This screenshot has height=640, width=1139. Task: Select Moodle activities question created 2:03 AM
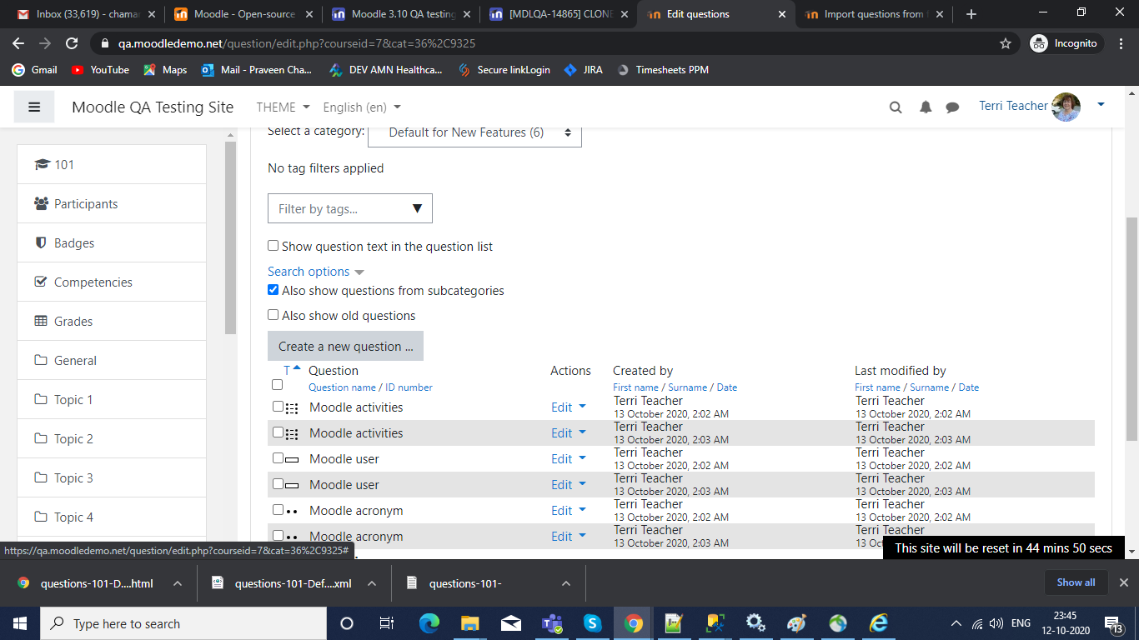pos(278,432)
